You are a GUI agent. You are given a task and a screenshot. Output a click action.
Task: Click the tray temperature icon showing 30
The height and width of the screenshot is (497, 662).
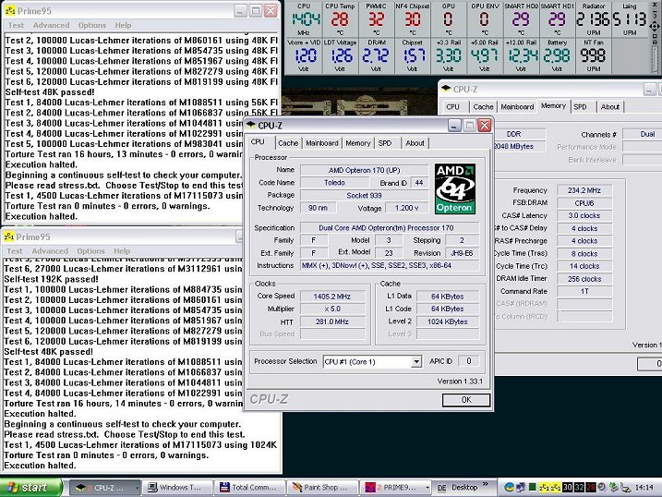(568, 487)
